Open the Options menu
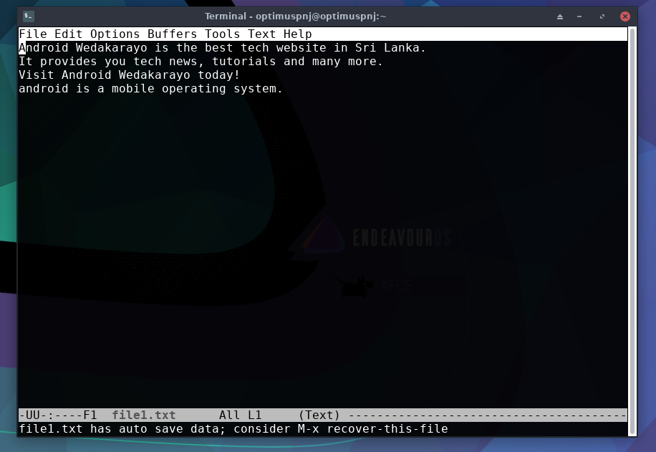This screenshot has width=656, height=452. click(115, 34)
